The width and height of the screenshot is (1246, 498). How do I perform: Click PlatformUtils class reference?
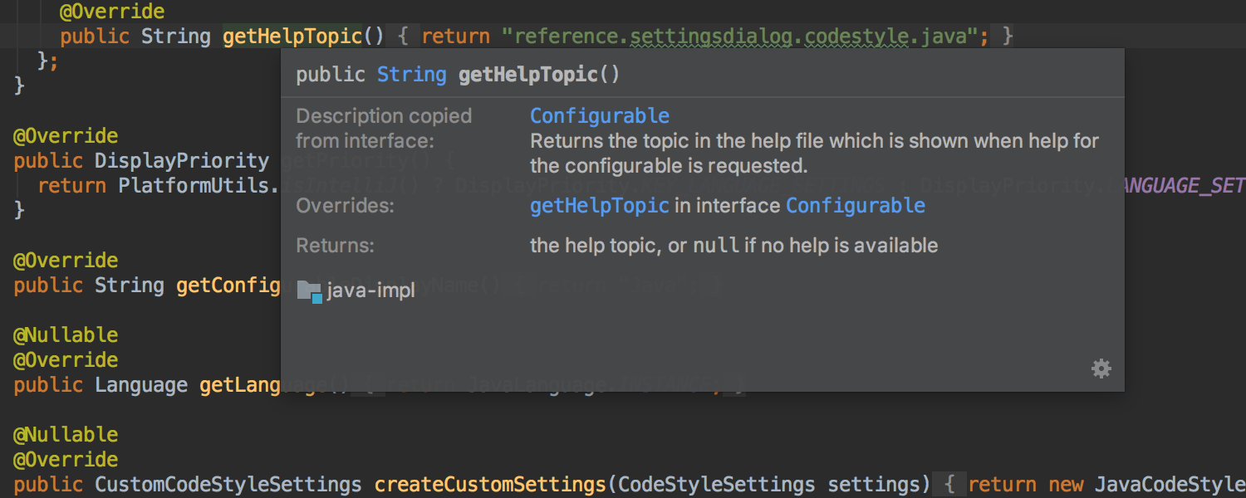click(x=194, y=186)
